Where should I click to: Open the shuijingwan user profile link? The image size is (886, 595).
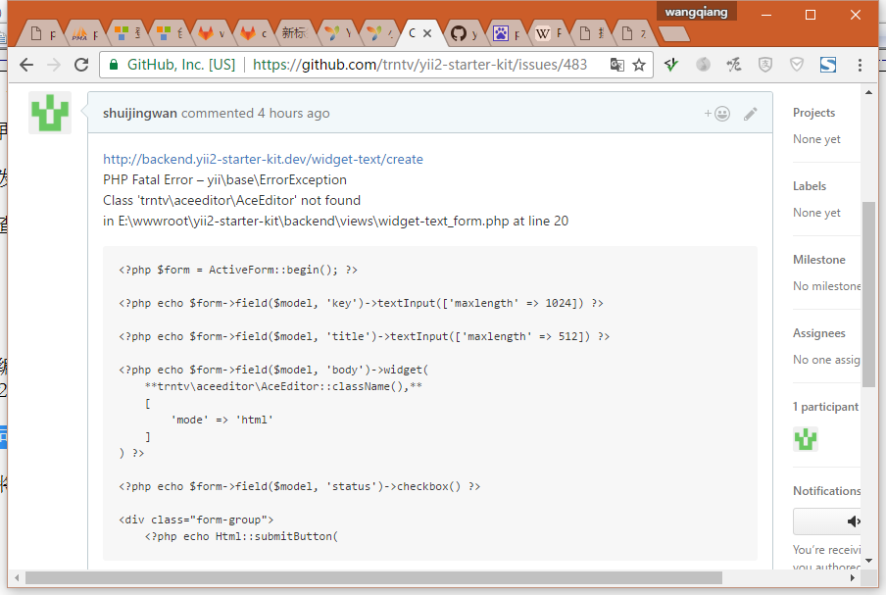[x=140, y=114]
